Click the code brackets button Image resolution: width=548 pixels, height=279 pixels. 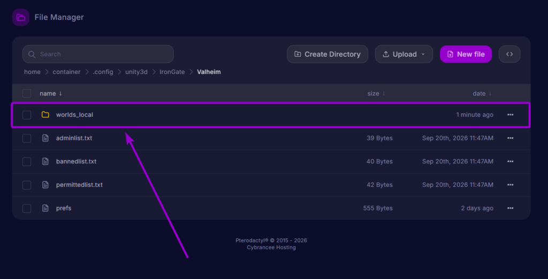pyautogui.click(x=509, y=54)
